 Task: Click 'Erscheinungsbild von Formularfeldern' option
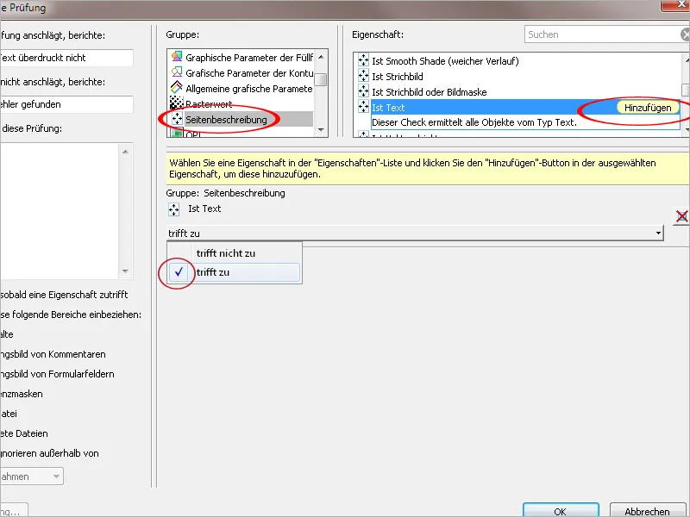(57, 374)
